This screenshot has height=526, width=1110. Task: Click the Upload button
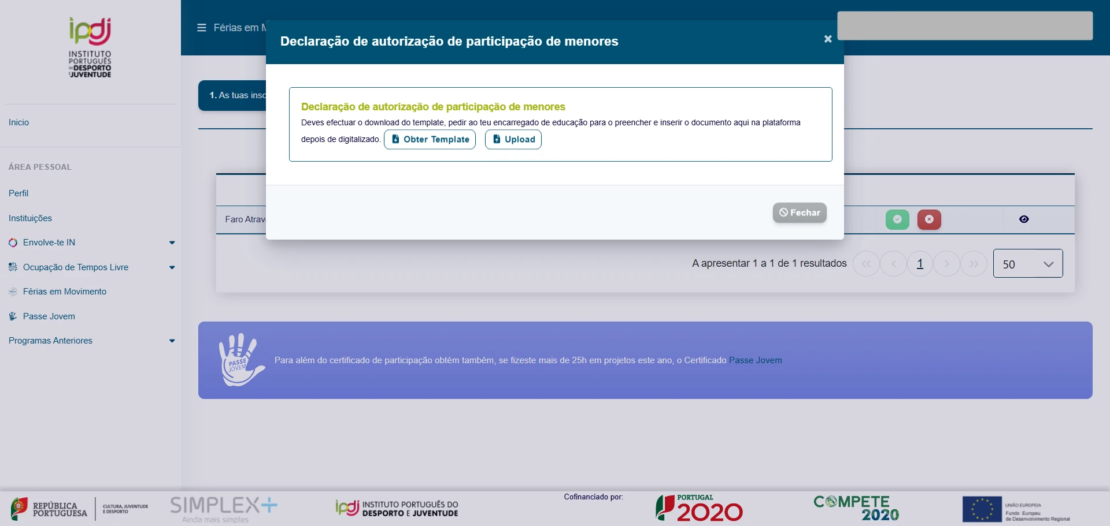pos(513,139)
